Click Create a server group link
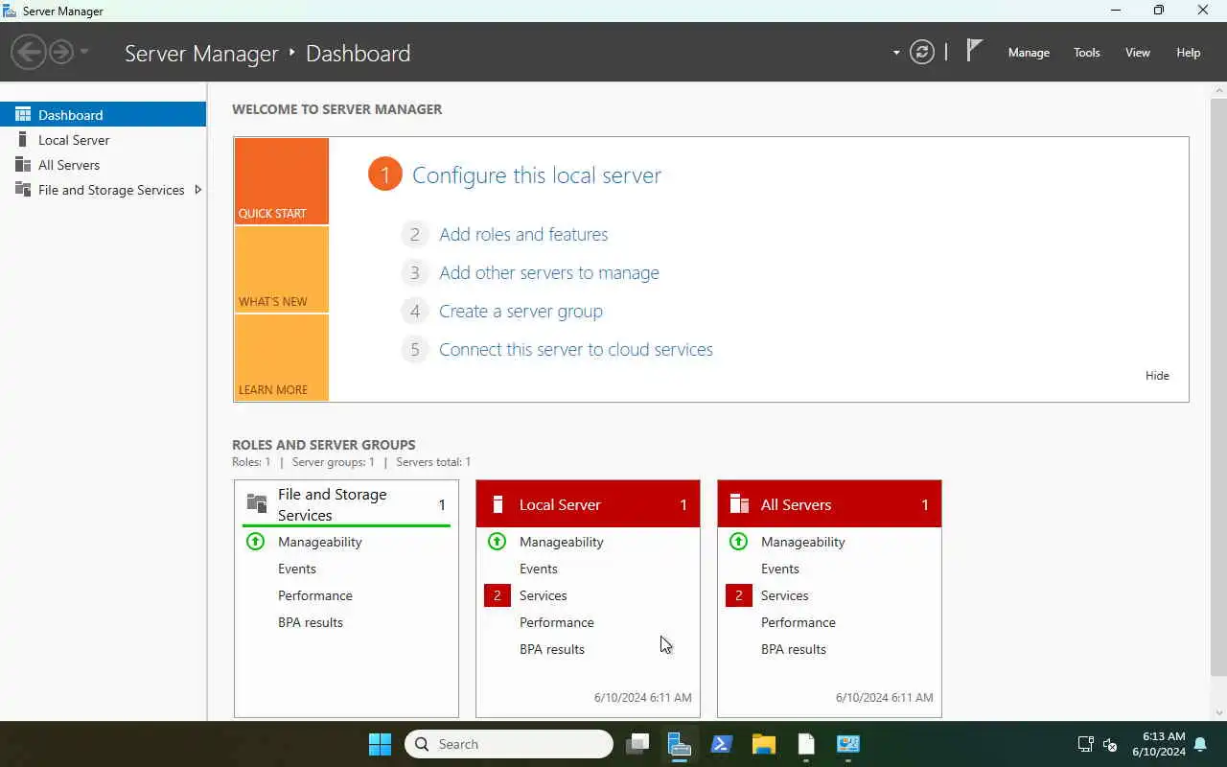This screenshot has height=767, width=1227. tap(521, 311)
